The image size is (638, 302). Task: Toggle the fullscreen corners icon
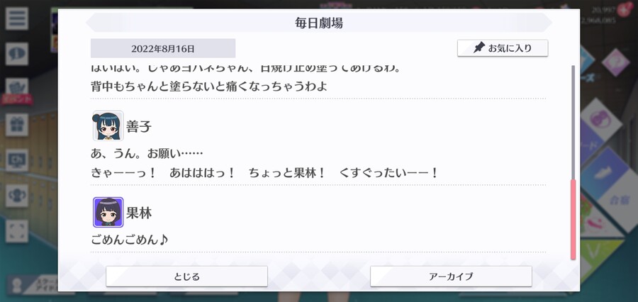click(x=17, y=231)
